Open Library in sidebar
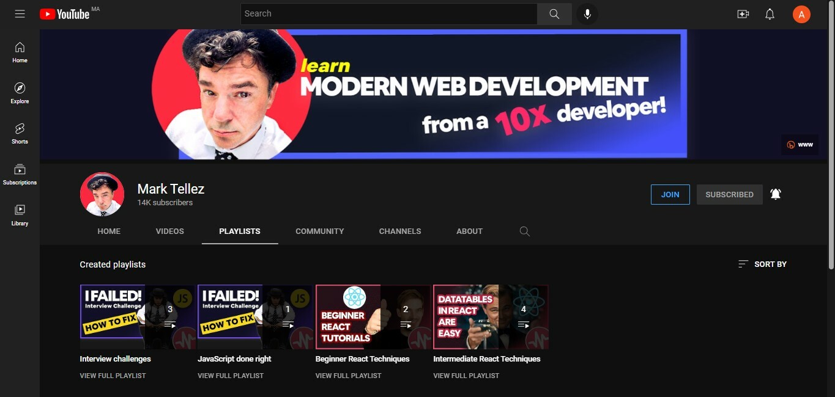 point(20,215)
